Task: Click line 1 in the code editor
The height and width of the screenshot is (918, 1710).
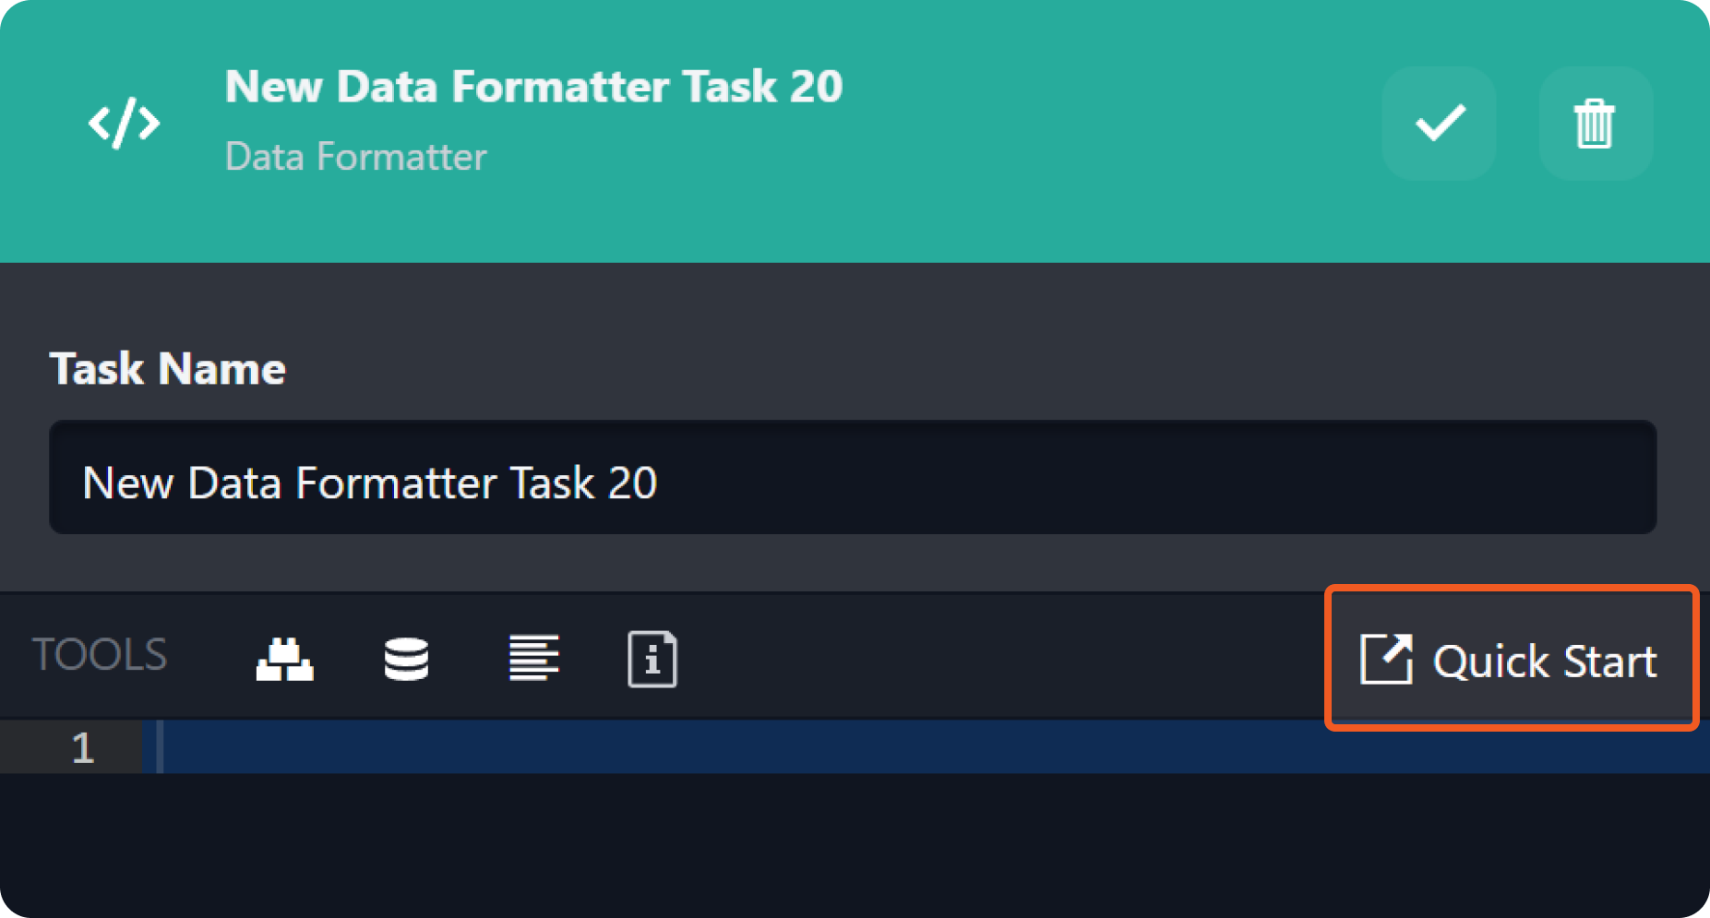Action: [738, 747]
